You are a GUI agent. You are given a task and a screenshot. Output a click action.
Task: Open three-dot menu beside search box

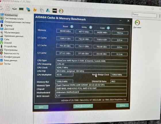point(160,16)
